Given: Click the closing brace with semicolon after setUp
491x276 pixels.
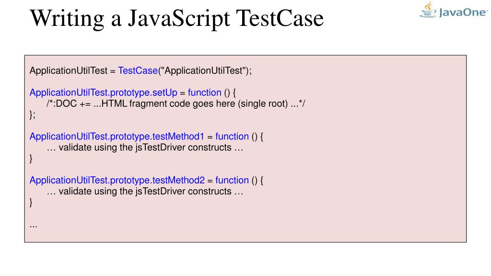Looking at the screenshot, I should point(33,115).
